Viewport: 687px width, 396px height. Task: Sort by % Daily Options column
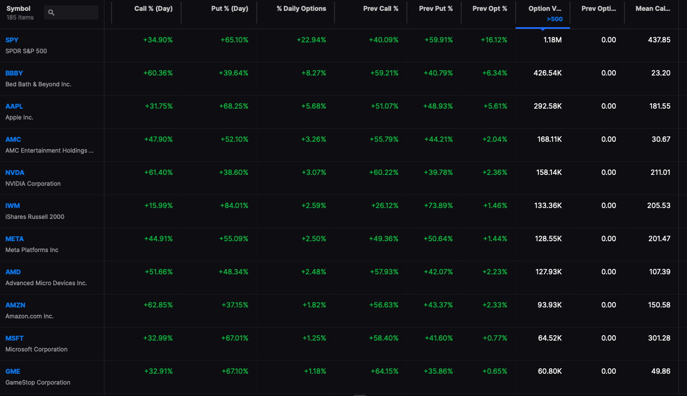[x=301, y=9]
